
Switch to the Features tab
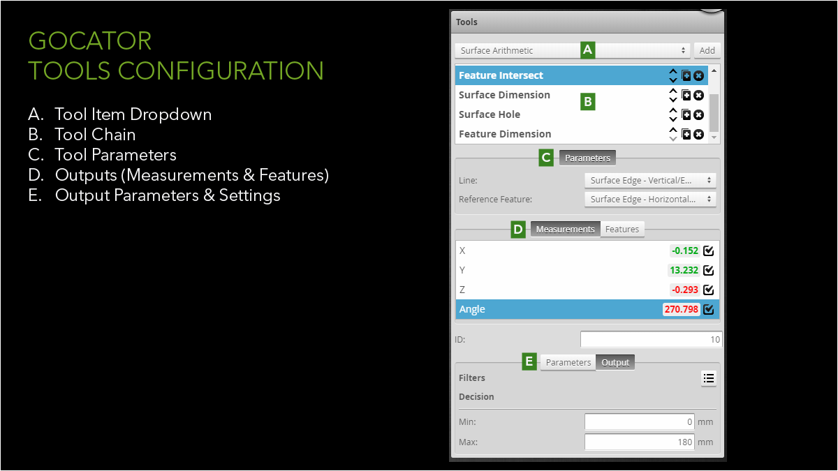pos(622,229)
